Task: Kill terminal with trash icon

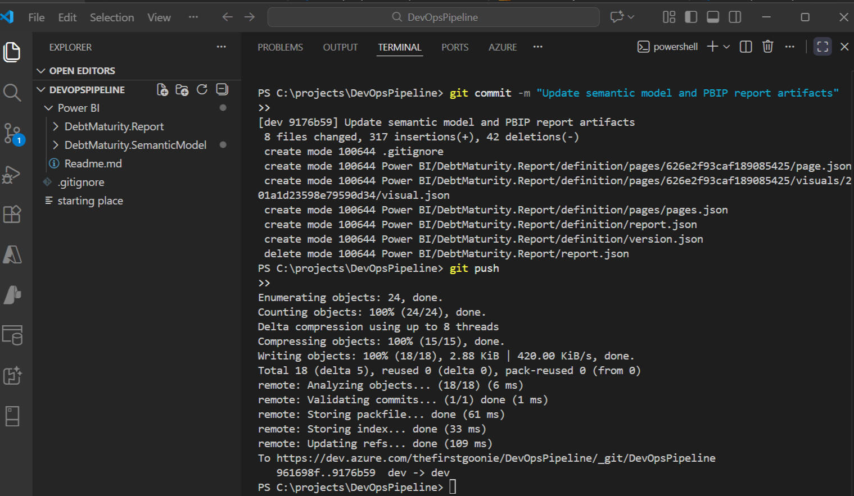Action: point(767,47)
